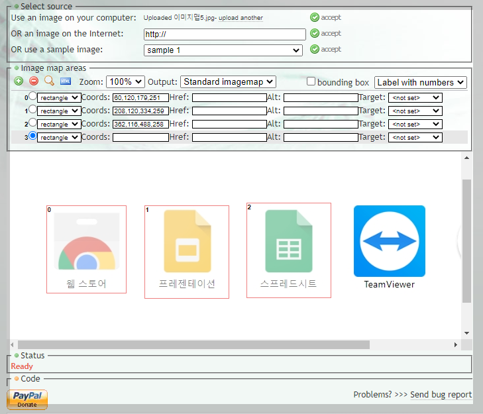
Task: Select area 1 radio button
Action: [32, 109]
